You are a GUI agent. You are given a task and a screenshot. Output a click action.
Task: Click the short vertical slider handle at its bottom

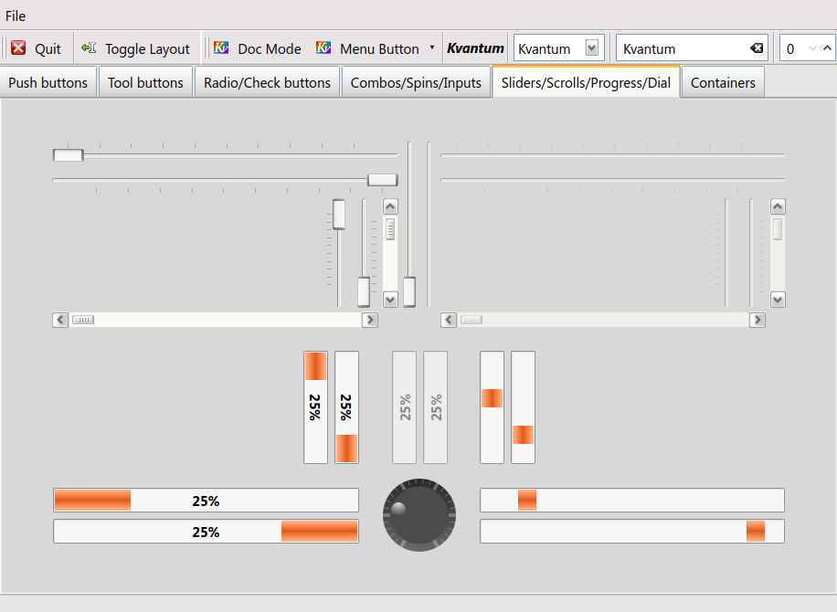364,292
